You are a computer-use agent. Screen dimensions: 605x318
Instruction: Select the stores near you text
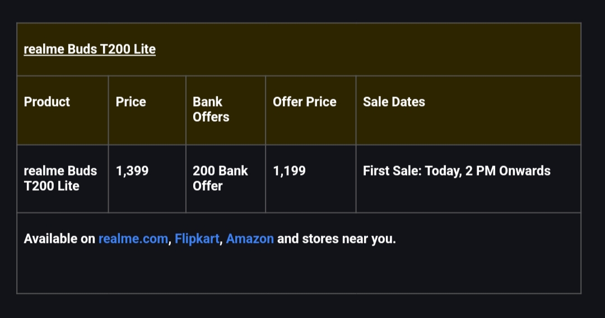click(348, 239)
